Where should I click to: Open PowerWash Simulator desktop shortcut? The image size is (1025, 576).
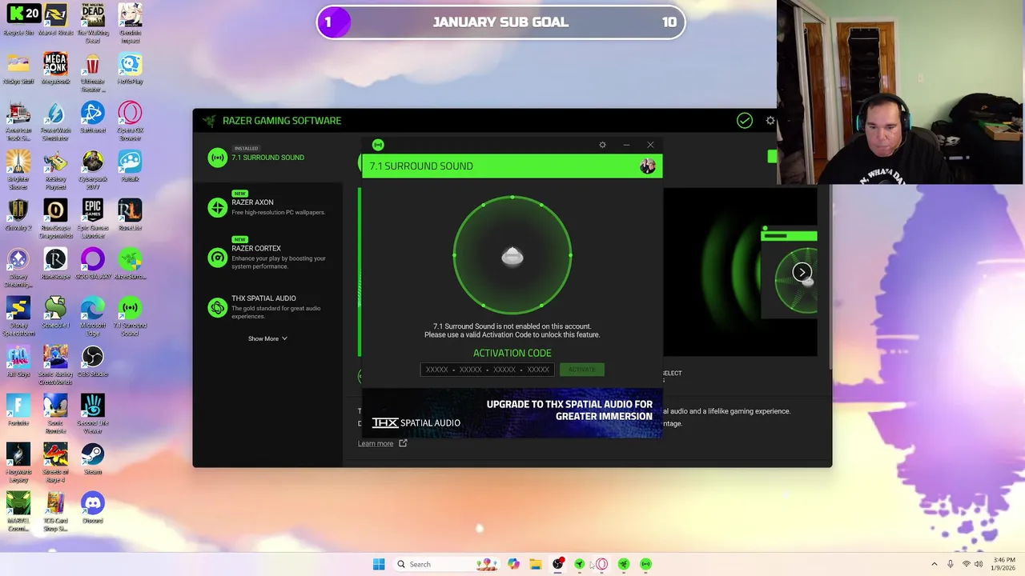point(55,121)
